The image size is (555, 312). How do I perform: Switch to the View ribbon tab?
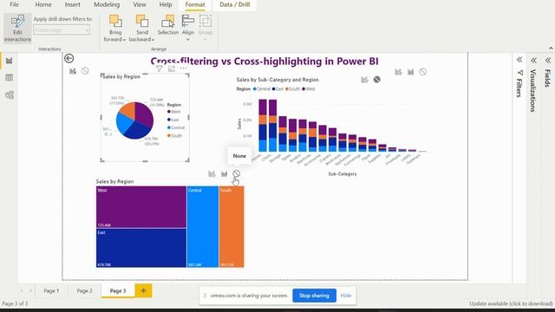[x=140, y=4]
